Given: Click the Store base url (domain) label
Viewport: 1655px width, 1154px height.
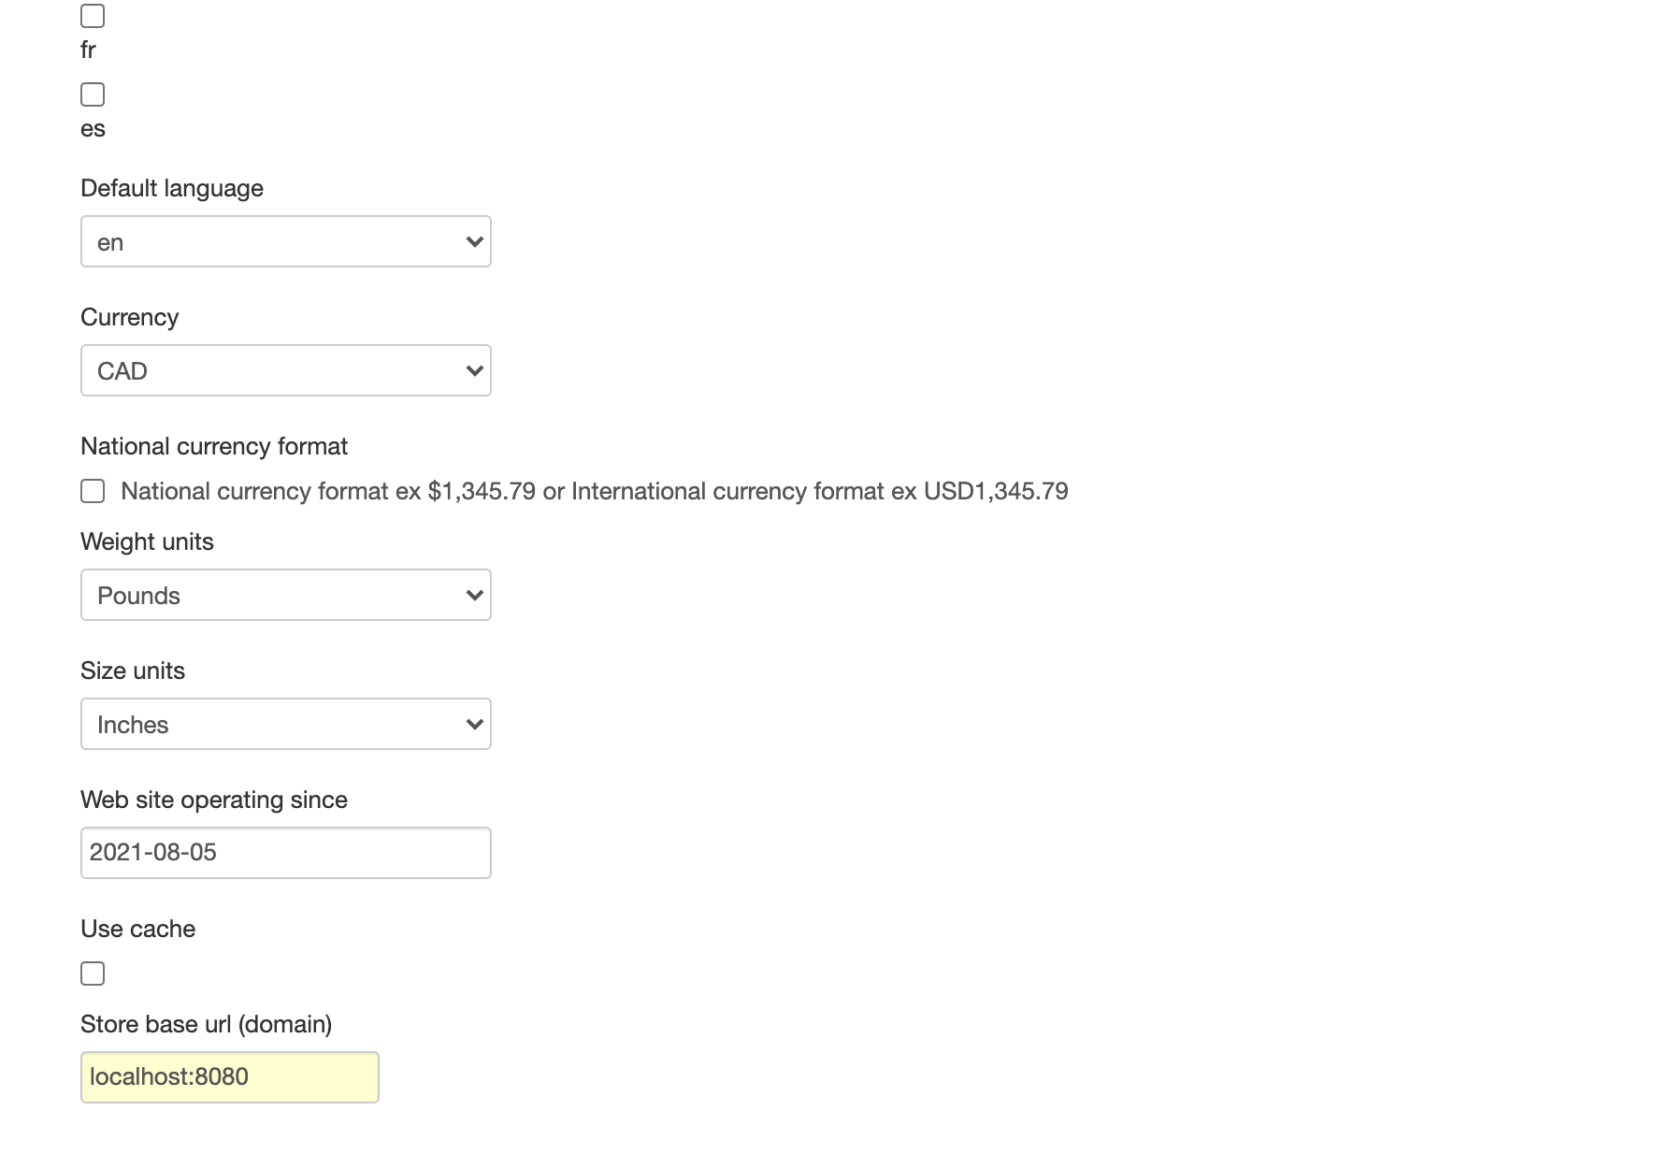Looking at the screenshot, I should coord(207,1024).
